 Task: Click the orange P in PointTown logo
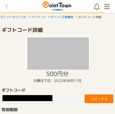[x=46, y=5]
